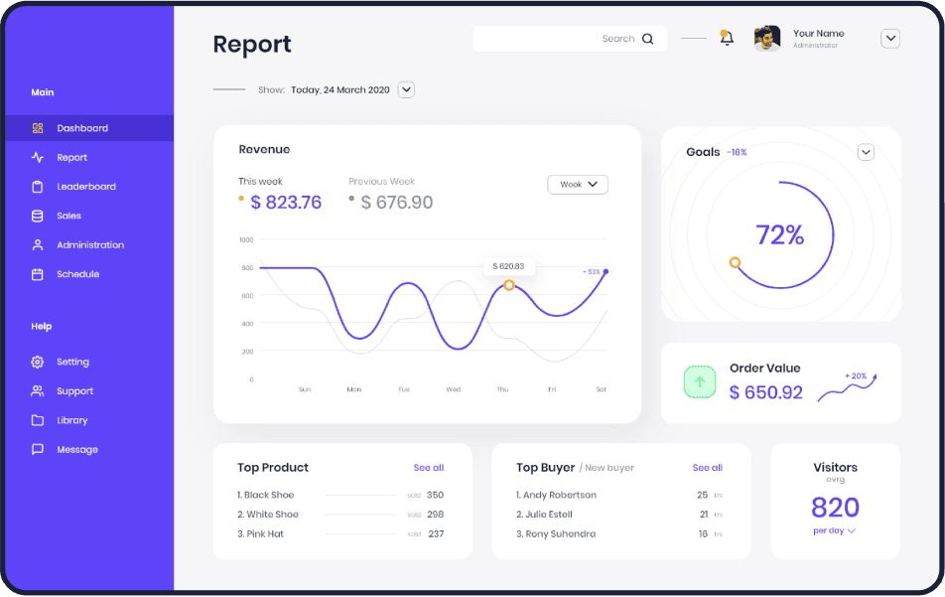Click the Setting gear icon
Viewport: 945px width, 597px height.
(x=38, y=362)
